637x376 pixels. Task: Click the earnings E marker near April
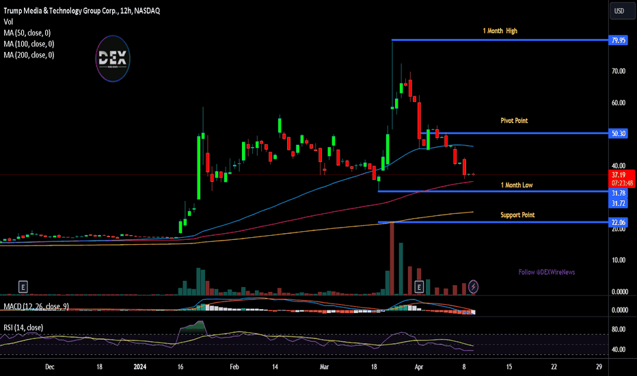[419, 287]
